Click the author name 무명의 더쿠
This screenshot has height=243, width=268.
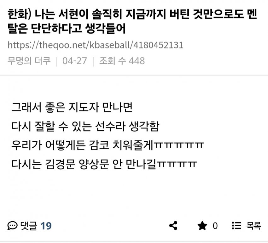click(29, 61)
